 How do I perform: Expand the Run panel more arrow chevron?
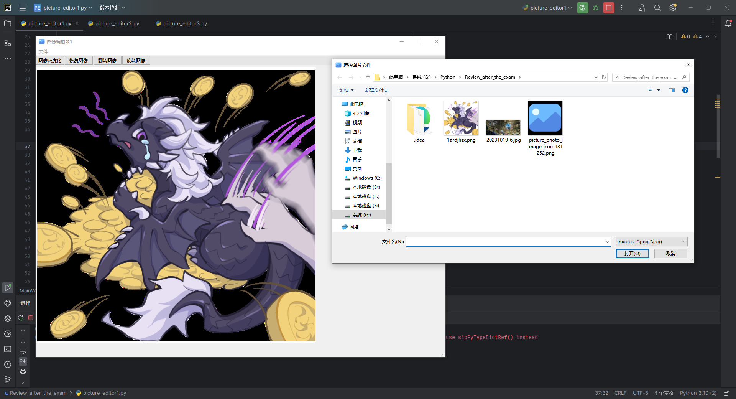pyautogui.click(x=23, y=382)
